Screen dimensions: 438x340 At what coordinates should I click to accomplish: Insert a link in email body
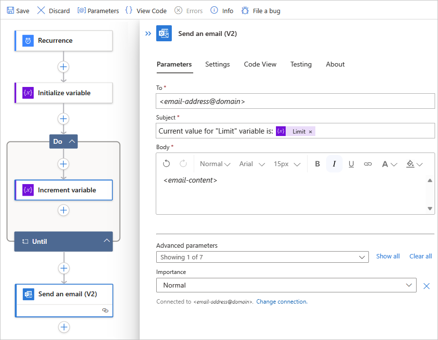click(x=368, y=164)
